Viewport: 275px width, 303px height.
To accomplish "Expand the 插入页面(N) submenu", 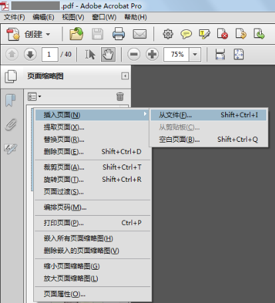I will point(92,115).
